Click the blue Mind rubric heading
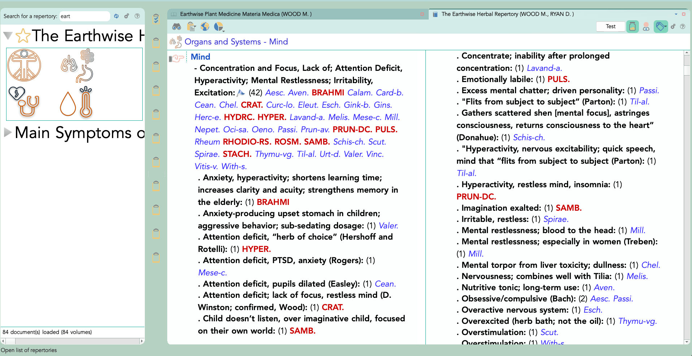This screenshot has height=356, width=692. [200, 57]
